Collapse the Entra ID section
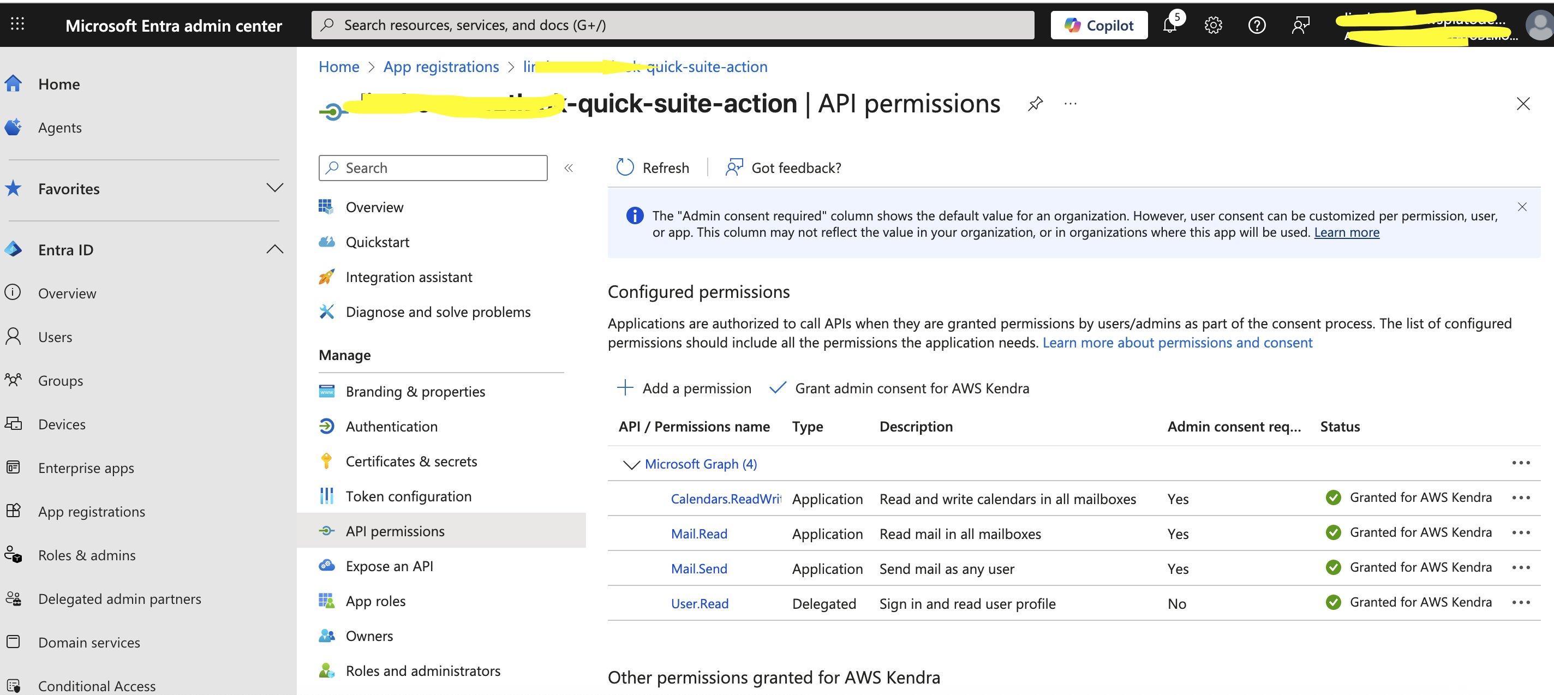The width and height of the screenshot is (1554, 695). tap(275, 249)
